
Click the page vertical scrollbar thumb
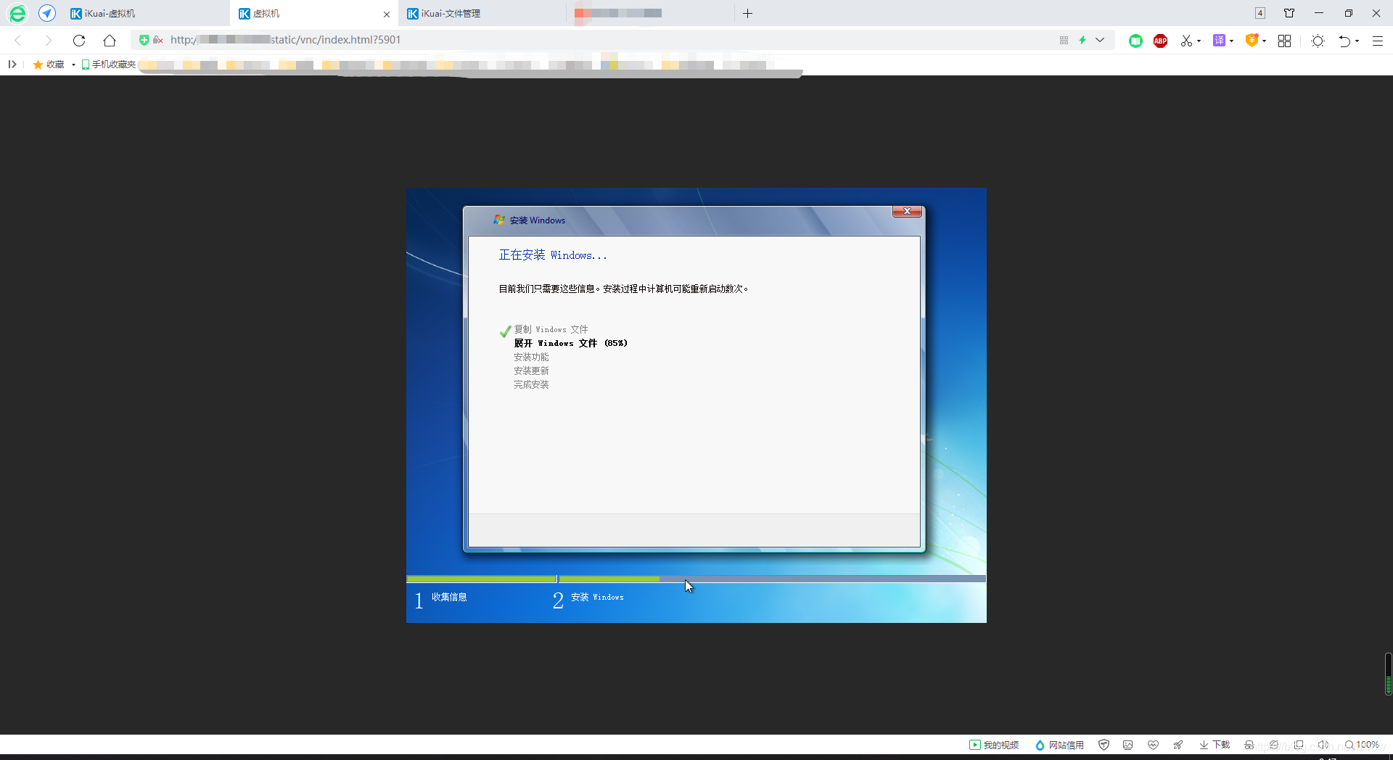click(1388, 674)
